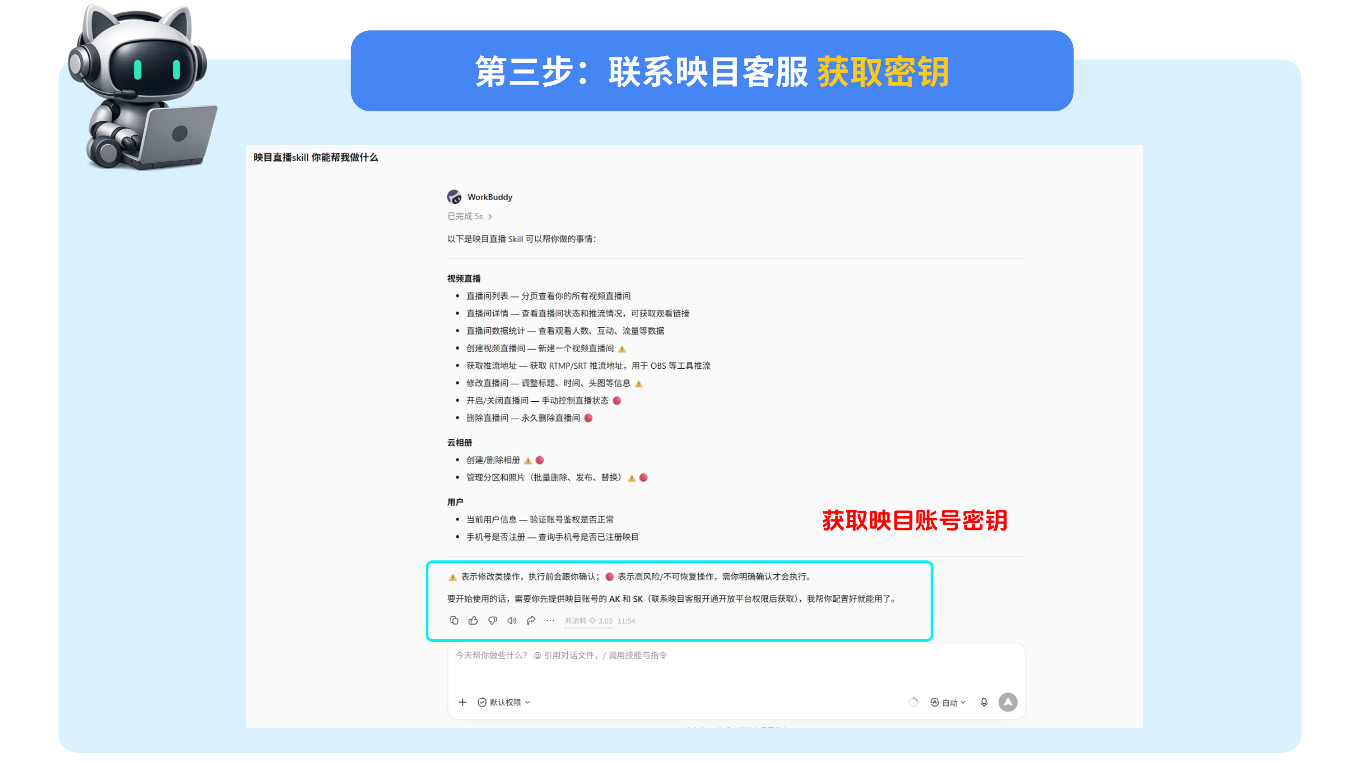The height and width of the screenshot is (762, 1360).
Task: Click the intro line 以下是映目直播 Skill
Action: (521, 239)
